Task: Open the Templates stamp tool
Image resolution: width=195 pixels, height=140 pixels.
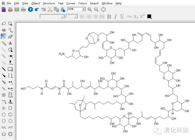Action: 10,101
